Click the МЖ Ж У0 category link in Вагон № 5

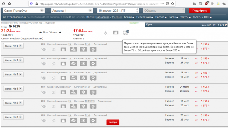90,101
